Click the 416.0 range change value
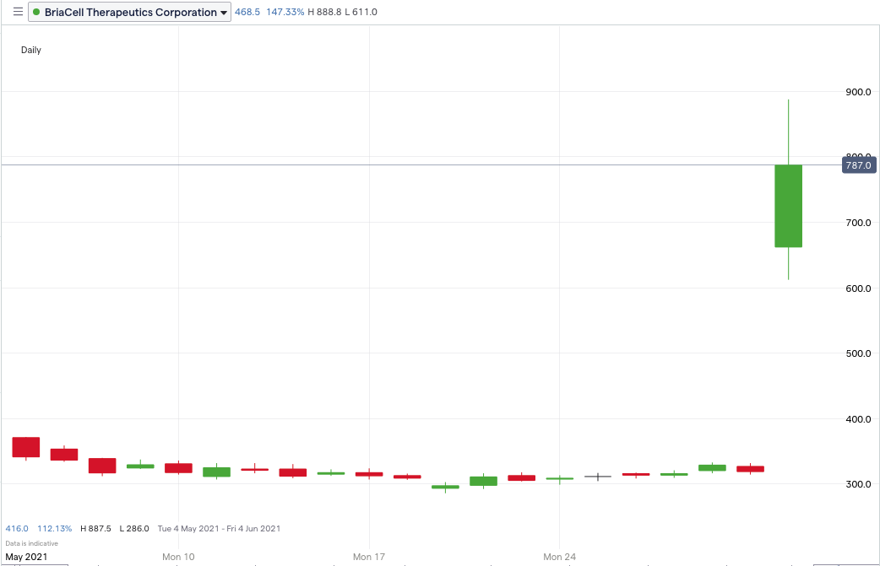Image resolution: width=880 pixels, height=566 pixels. tap(17, 528)
